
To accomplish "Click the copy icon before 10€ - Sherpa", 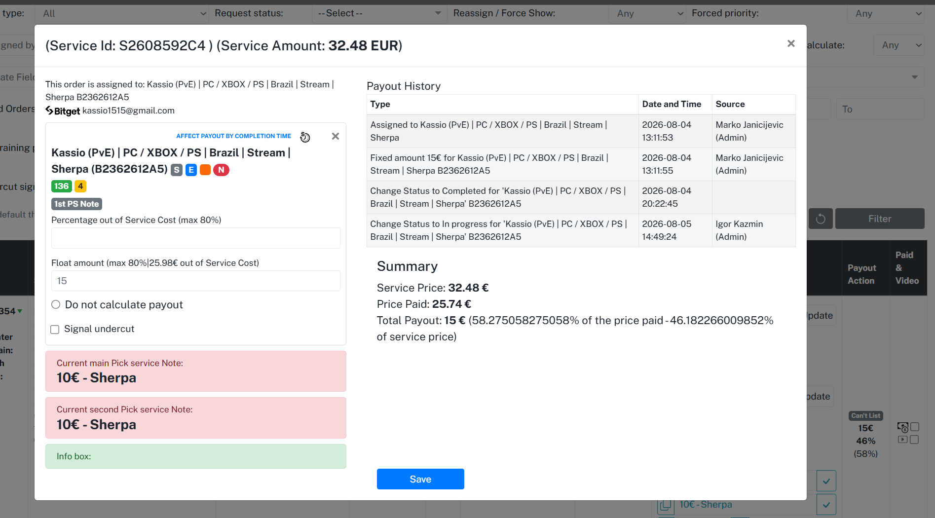I will [666, 506].
